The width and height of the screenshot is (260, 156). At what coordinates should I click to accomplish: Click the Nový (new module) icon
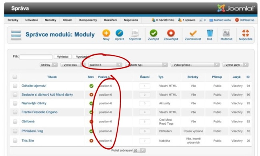106,33
